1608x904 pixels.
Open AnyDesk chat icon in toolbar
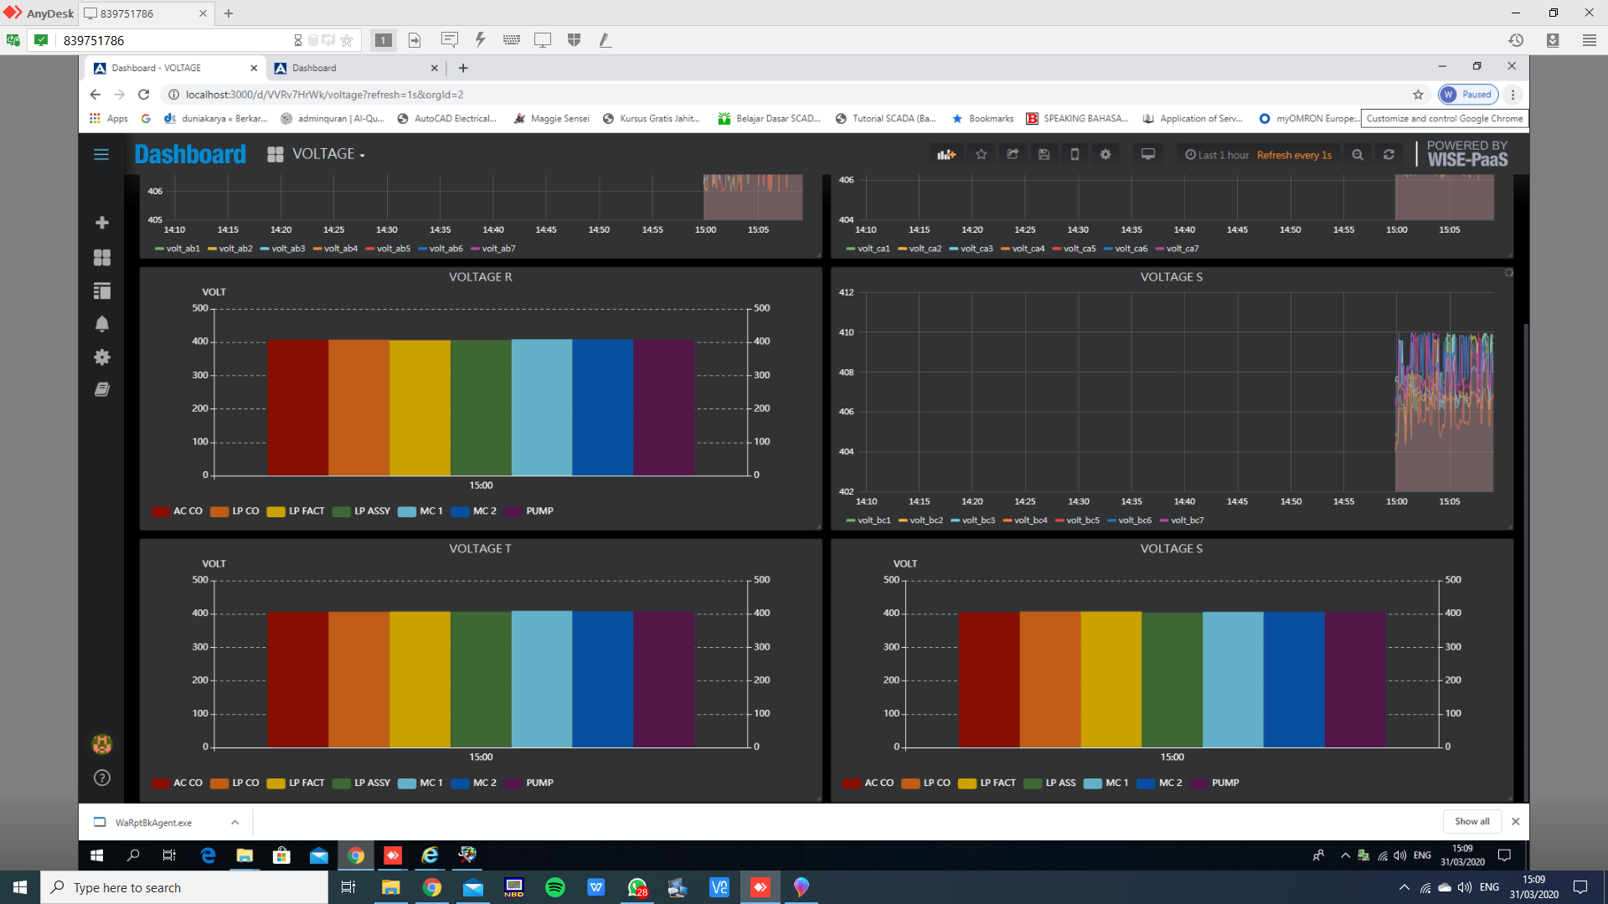(450, 39)
